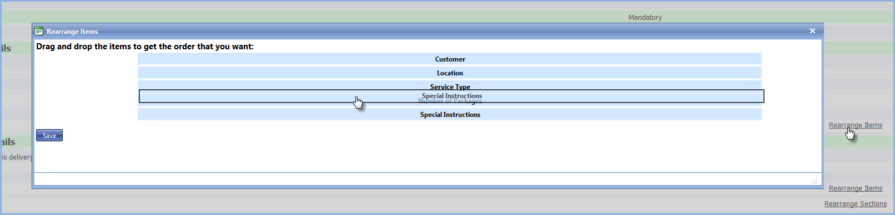Select the Customer item row
Image resolution: width=895 pixels, height=215 pixels.
coord(450,59)
